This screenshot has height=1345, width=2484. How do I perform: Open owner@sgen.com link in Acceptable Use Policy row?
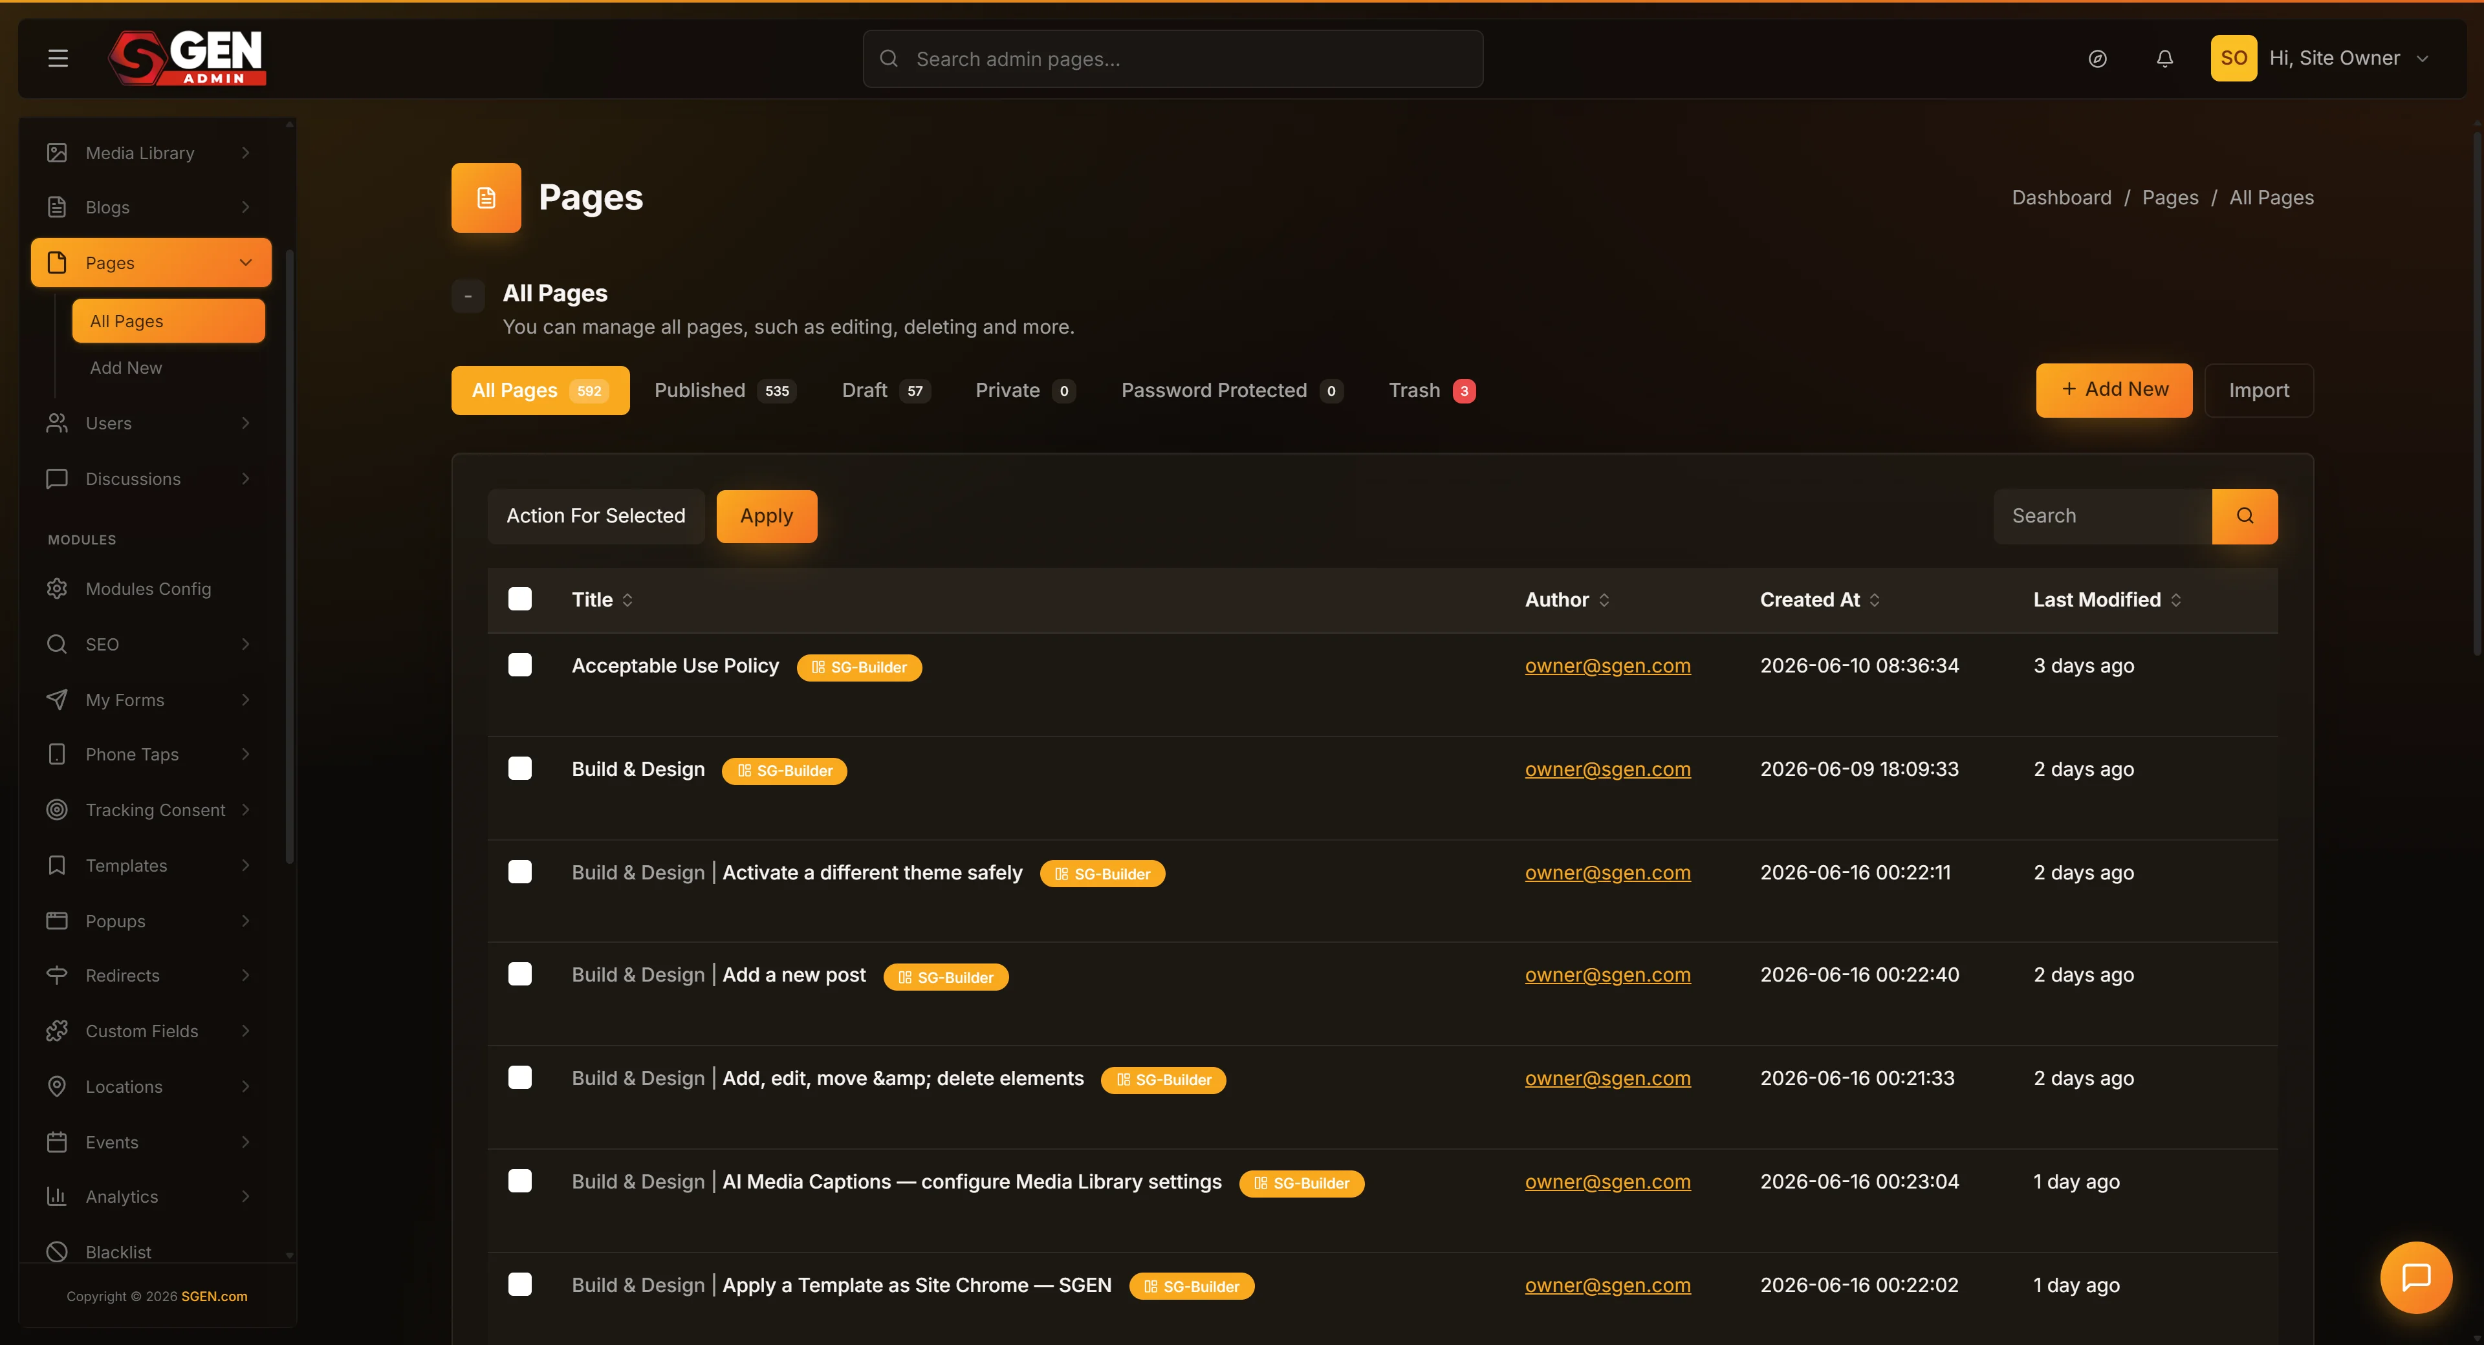(1607, 665)
